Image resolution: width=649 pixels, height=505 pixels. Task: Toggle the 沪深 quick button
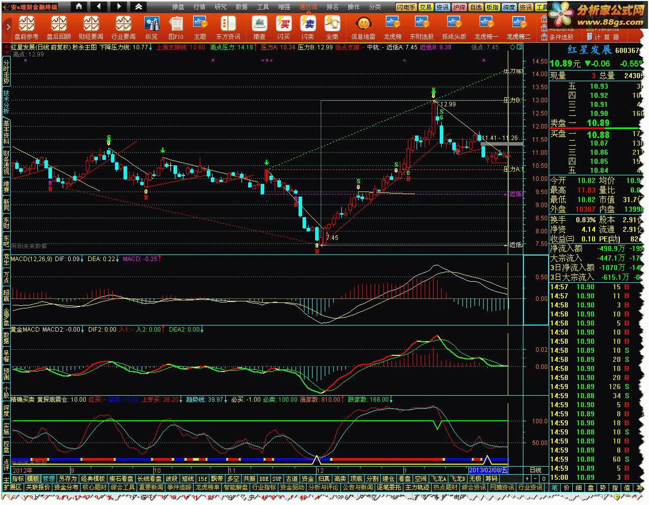pyautogui.click(x=459, y=7)
